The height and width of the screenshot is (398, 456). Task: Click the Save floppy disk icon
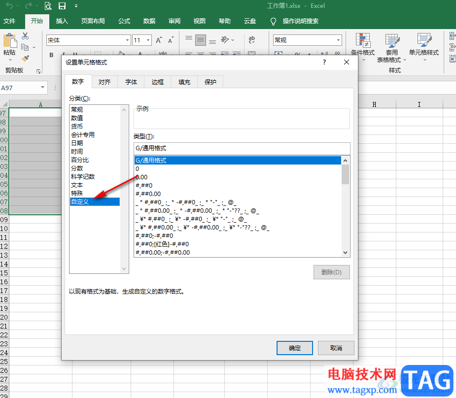(62, 6)
